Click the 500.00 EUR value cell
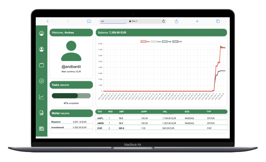Screen dimensions: 266x162 click(x=168, y=128)
